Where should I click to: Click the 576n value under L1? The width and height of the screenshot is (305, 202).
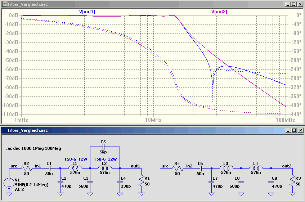pos(75,172)
